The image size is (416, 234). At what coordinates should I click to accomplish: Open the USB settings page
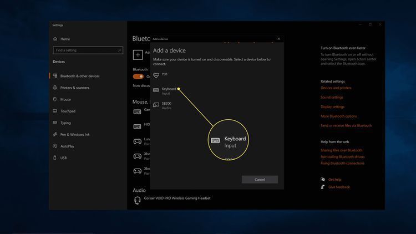pos(63,157)
